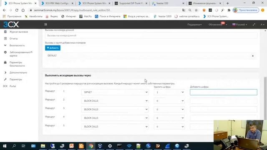Bookmark this page with star icon
The image size is (267, 150).
tap(196, 10)
